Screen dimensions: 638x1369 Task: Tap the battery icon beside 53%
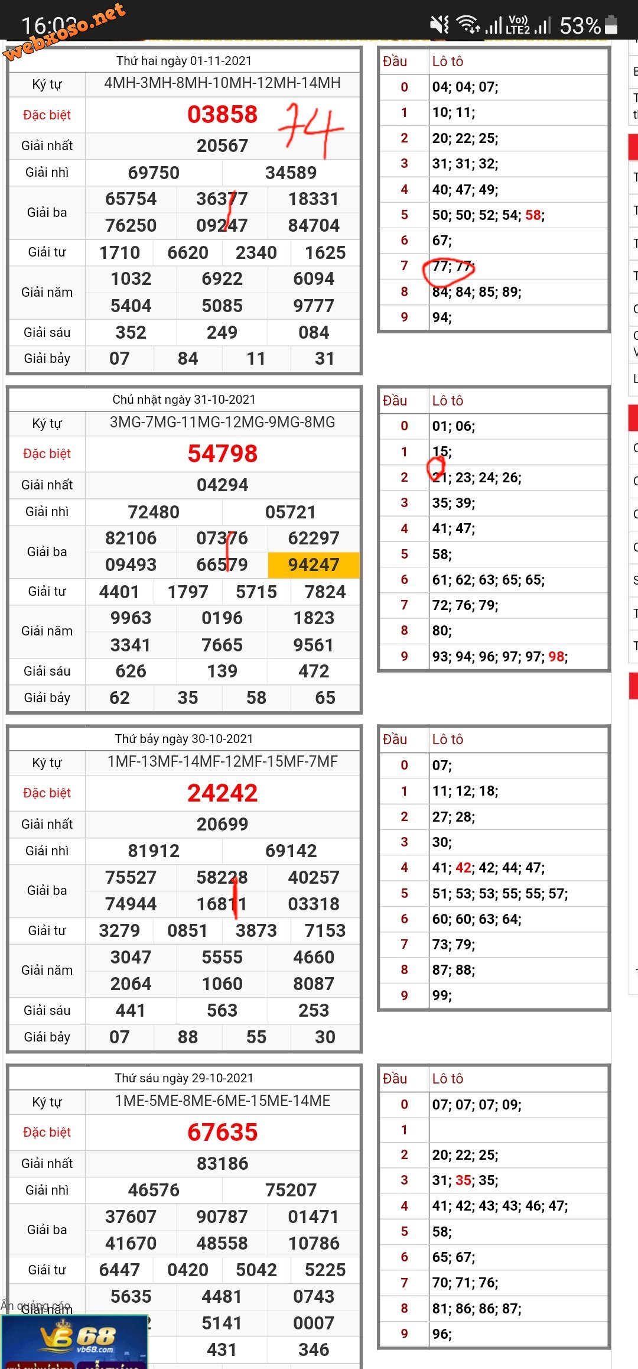click(x=612, y=25)
